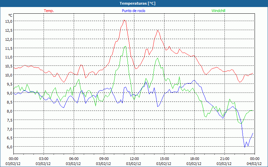Click the 11,0 y-axis value
Viewport: 268px width, 167px height.
click(x=9, y=57)
